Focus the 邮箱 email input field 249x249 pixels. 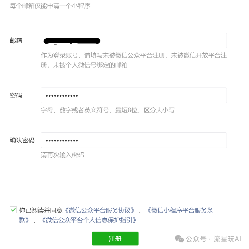coord(162,41)
